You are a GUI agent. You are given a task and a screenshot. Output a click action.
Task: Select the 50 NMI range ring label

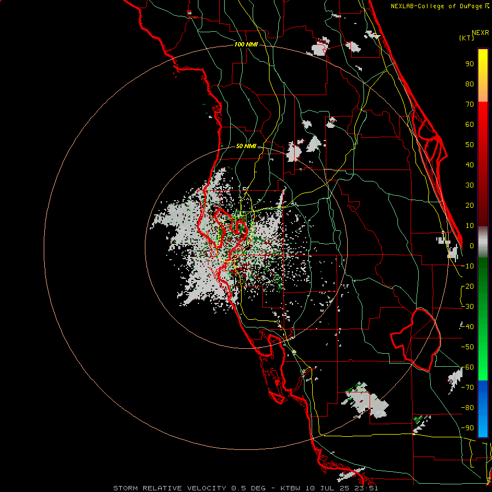246,146
